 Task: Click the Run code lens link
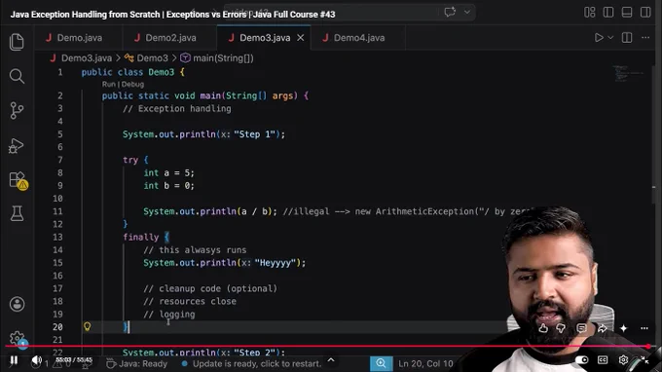click(108, 84)
